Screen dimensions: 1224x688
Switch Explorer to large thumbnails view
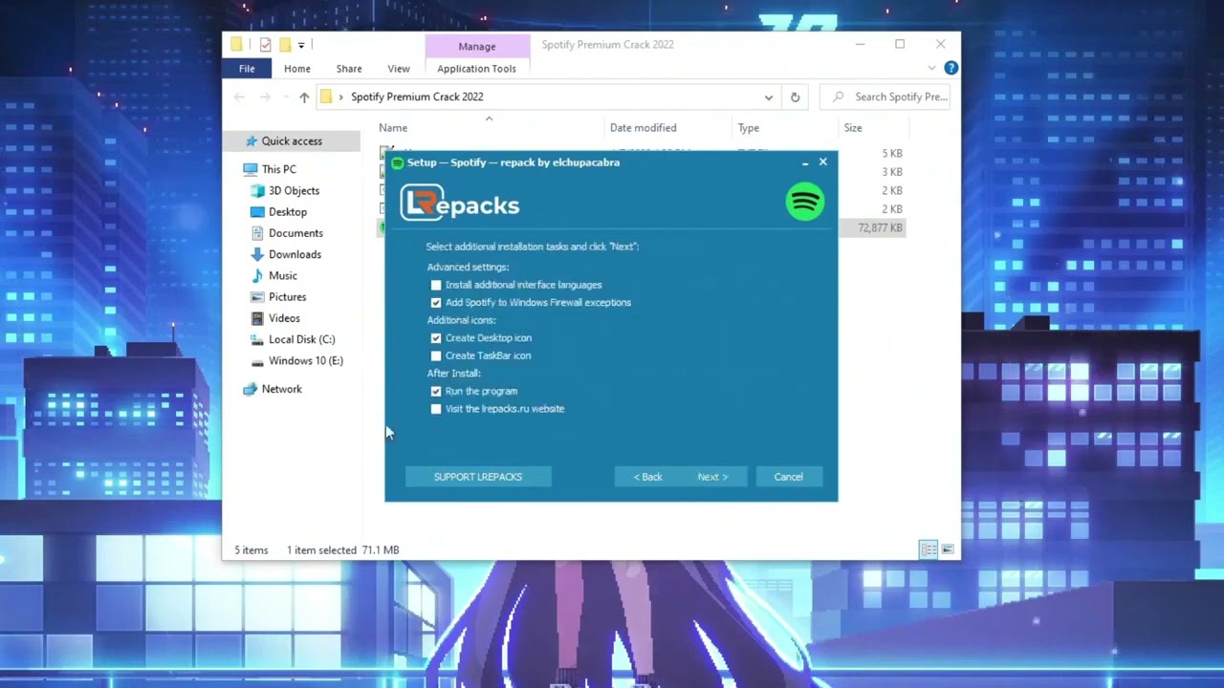point(948,549)
